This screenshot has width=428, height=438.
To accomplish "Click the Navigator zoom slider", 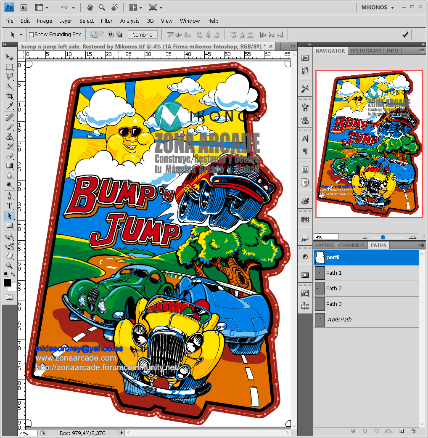I will coord(383,236).
